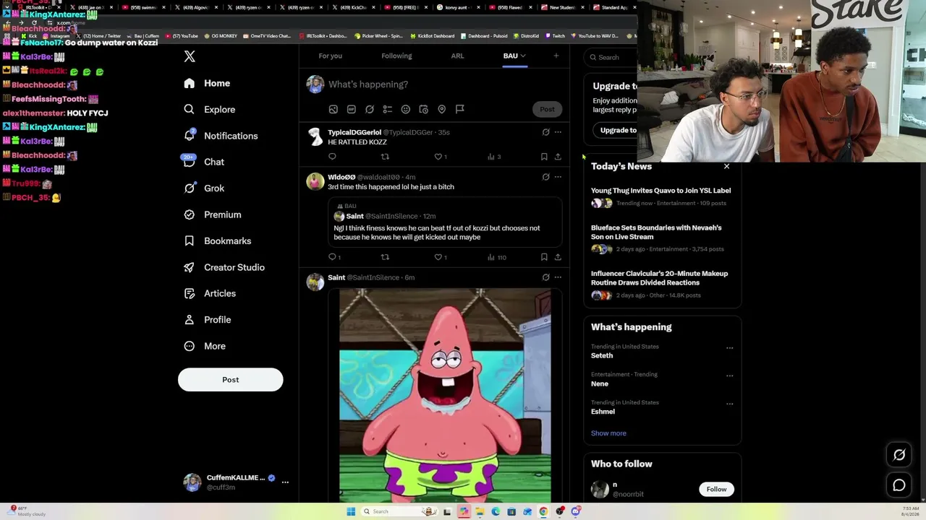
Task: Schedule the post with calendar icon
Action: tap(423, 109)
